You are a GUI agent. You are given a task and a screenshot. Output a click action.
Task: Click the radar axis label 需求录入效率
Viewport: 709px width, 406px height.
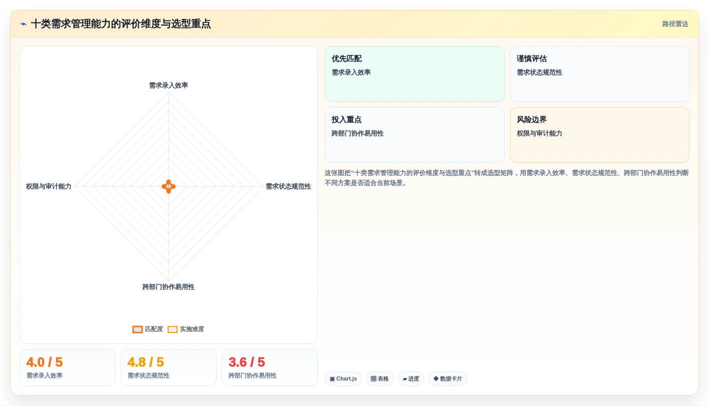[169, 85]
